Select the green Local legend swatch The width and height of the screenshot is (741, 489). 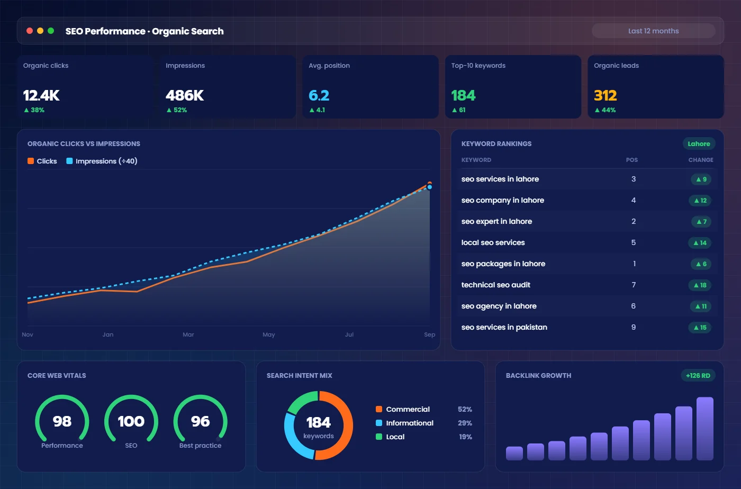379,437
